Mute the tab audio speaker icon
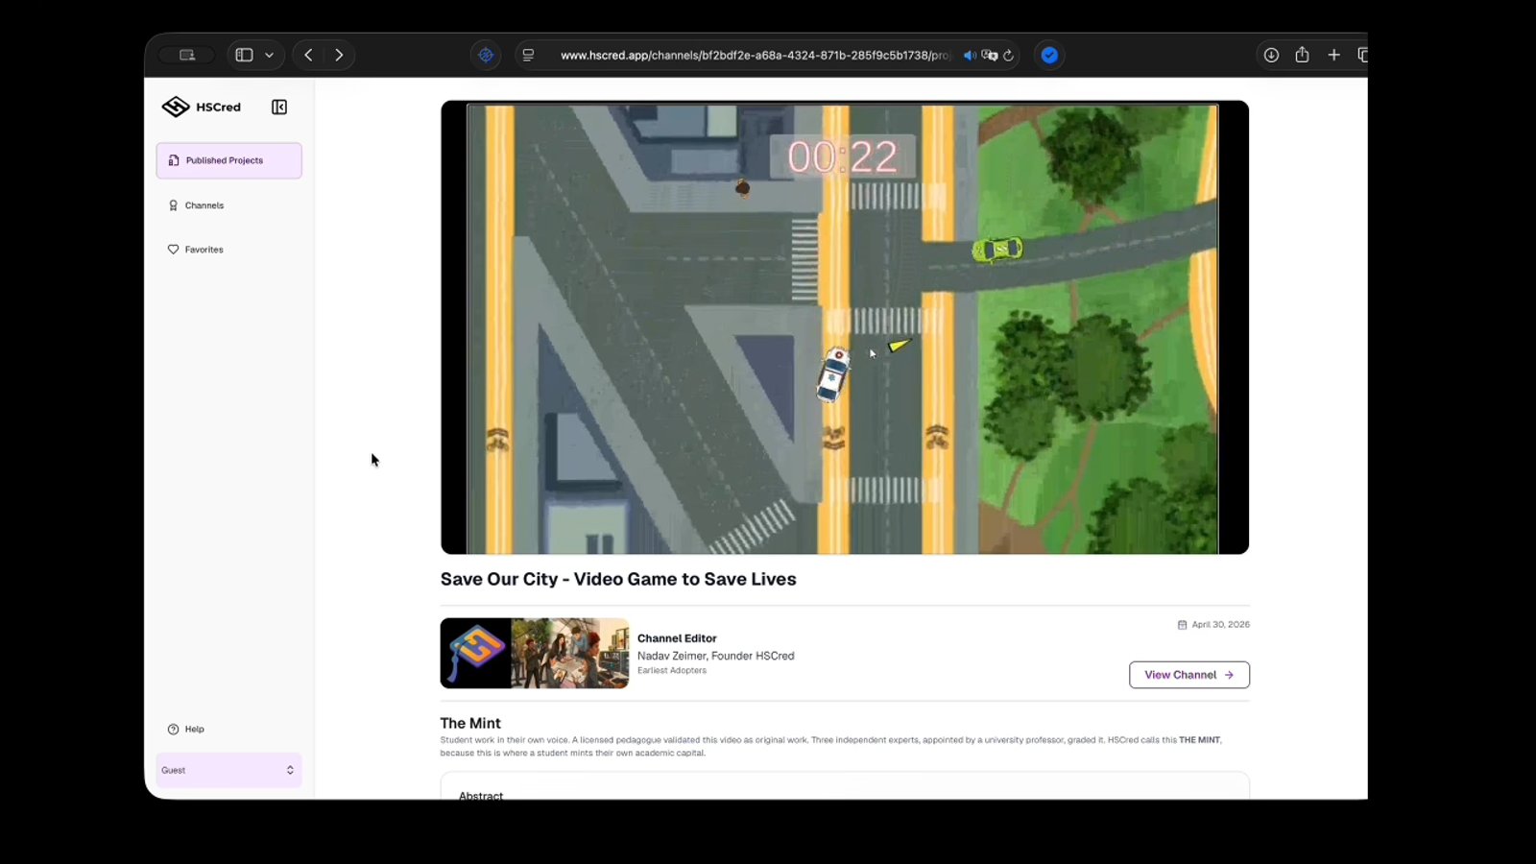Viewport: 1536px width, 864px height. (970, 55)
